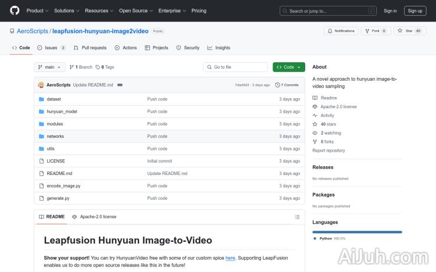
Task: Select the Apache-2.0 license tab
Action: click(x=94, y=217)
